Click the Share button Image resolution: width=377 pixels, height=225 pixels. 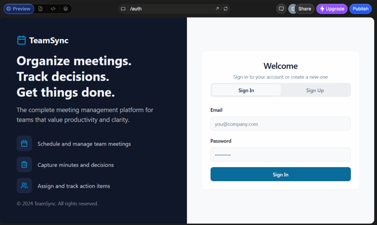click(304, 9)
